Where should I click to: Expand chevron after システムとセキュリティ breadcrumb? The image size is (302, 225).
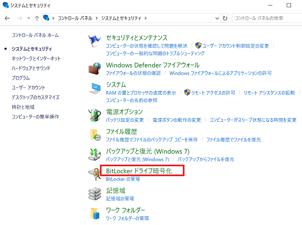pos(146,18)
